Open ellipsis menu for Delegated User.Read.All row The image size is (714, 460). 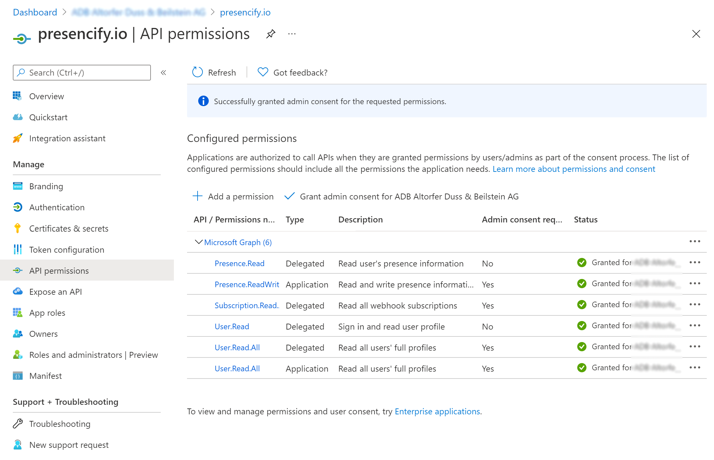pos(695,347)
